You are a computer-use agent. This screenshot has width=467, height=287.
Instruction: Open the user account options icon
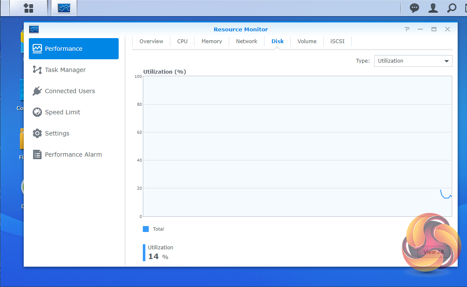click(x=433, y=8)
